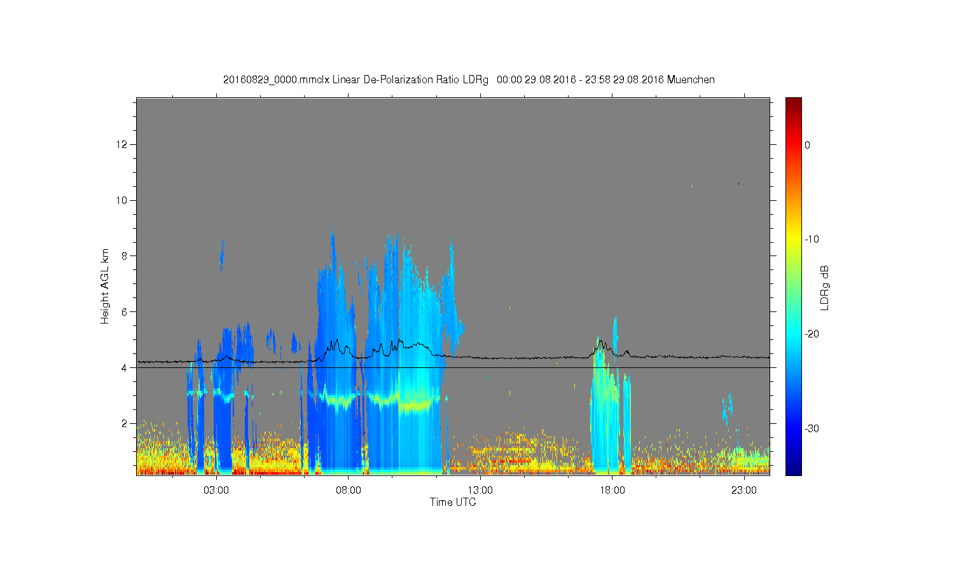This screenshot has width=954, height=572.
Task: Click the colorbar tick label -30
Action: pyautogui.click(x=812, y=429)
